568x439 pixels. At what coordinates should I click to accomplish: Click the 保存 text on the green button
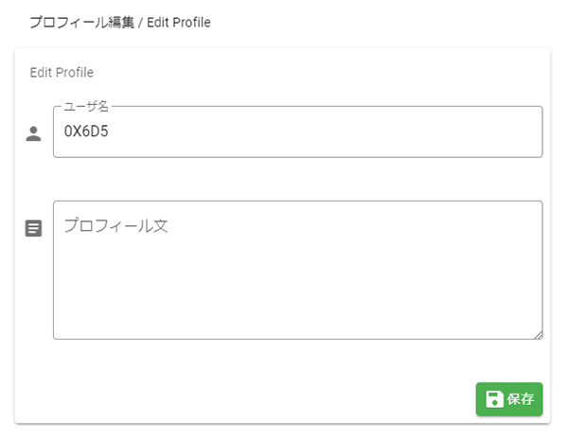tap(520, 399)
